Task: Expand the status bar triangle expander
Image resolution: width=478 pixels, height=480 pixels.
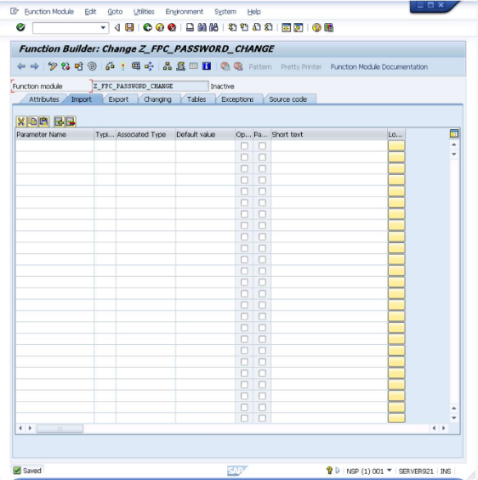Action: tap(338, 470)
